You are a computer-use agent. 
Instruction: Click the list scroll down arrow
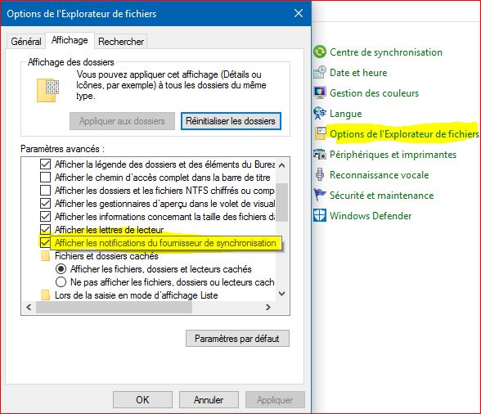pos(281,294)
